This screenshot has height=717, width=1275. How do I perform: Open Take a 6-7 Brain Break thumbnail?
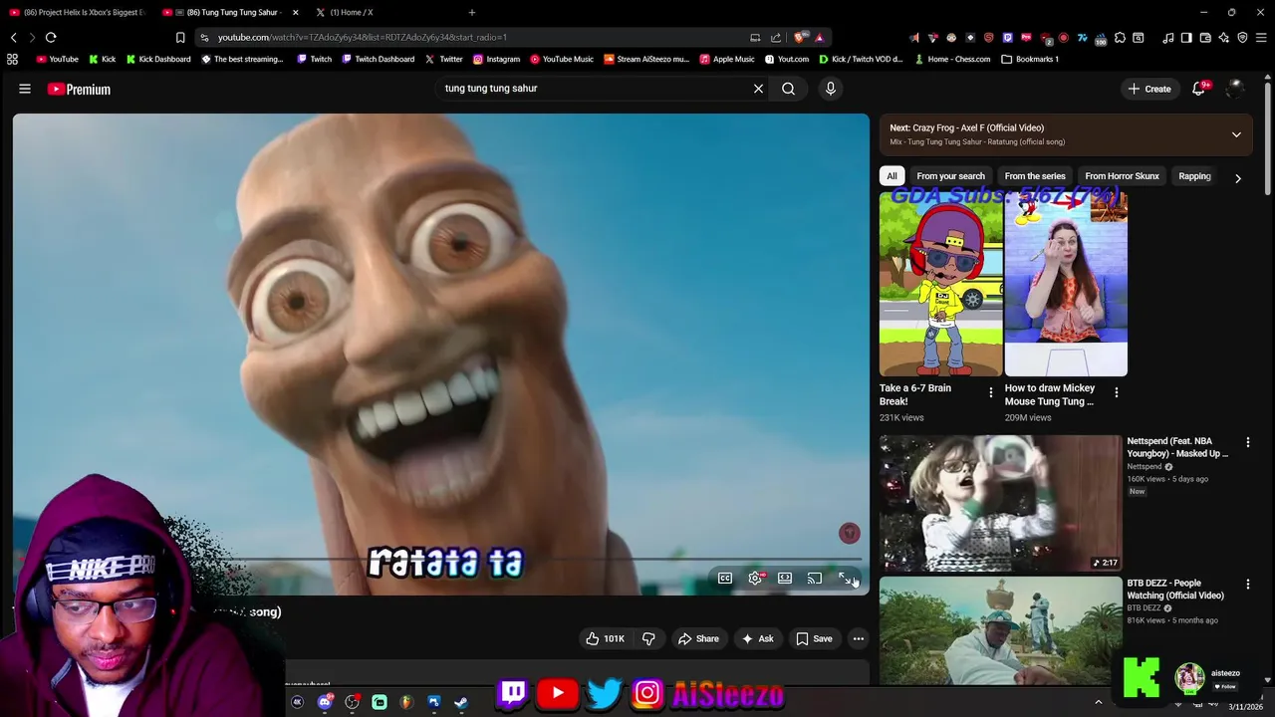(x=940, y=285)
